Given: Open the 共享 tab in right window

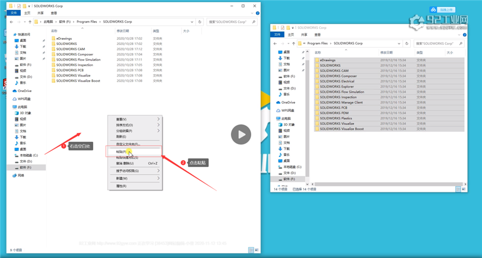Looking at the screenshot, I should (x=304, y=35).
